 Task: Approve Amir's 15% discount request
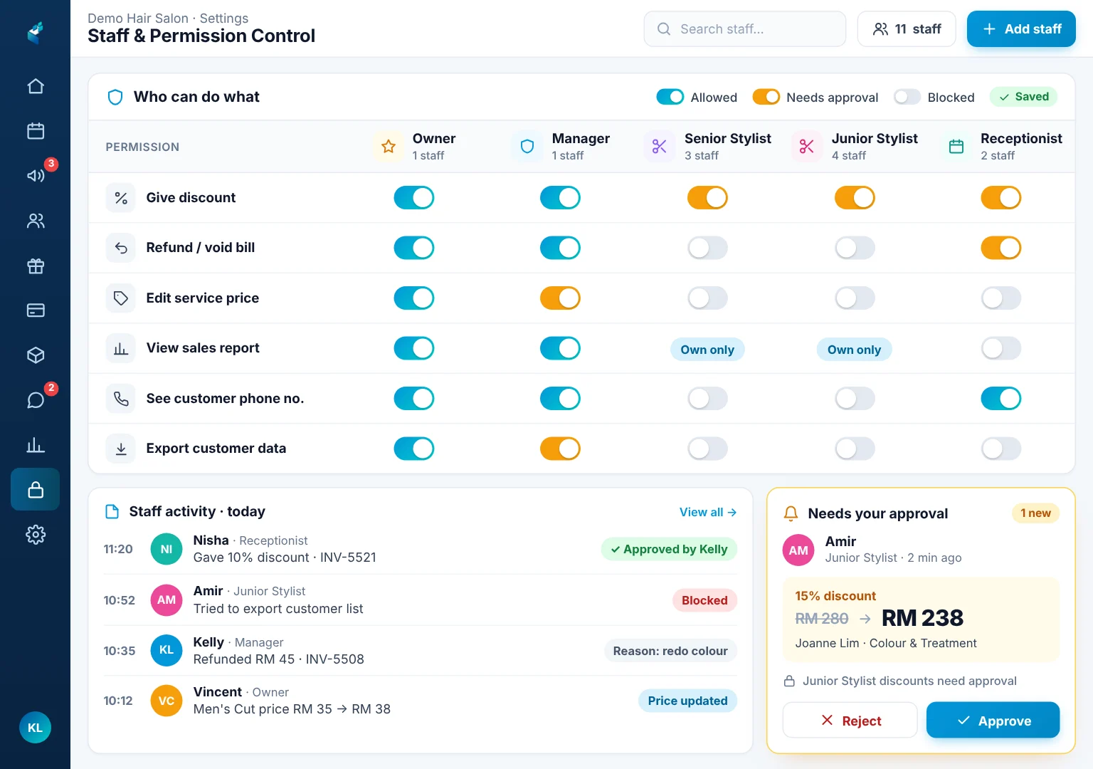pos(993,721)
